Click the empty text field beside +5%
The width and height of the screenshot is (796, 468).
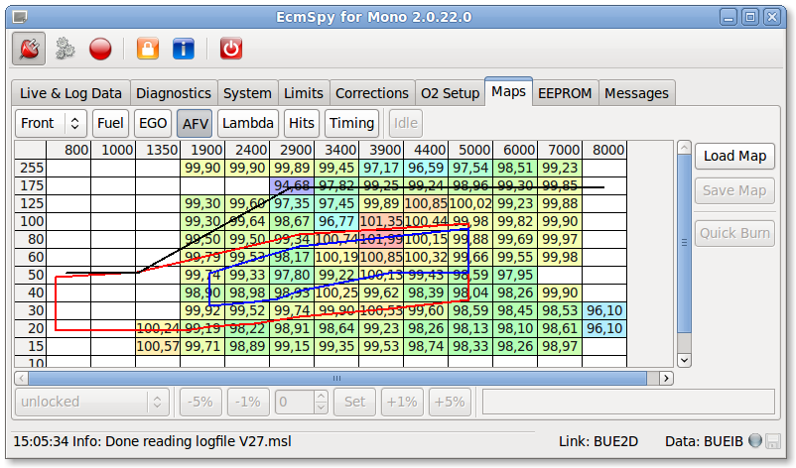pos(628,403)
